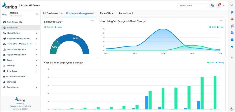Click the Dashboard pie icon in sidebar
Image resolution: width=235 pixels, height=112 pixels.
[4, 28]
